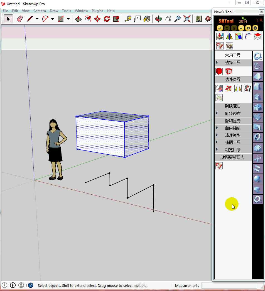
Task: Open the Line tool dropdown arrow
Action: click(37, 19)
